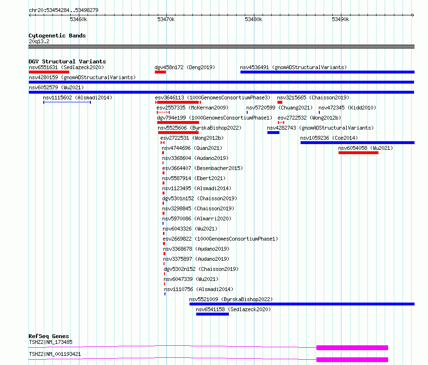
Task: Click nsv6054058 (Wu2021) label
Action: (365, 148)
